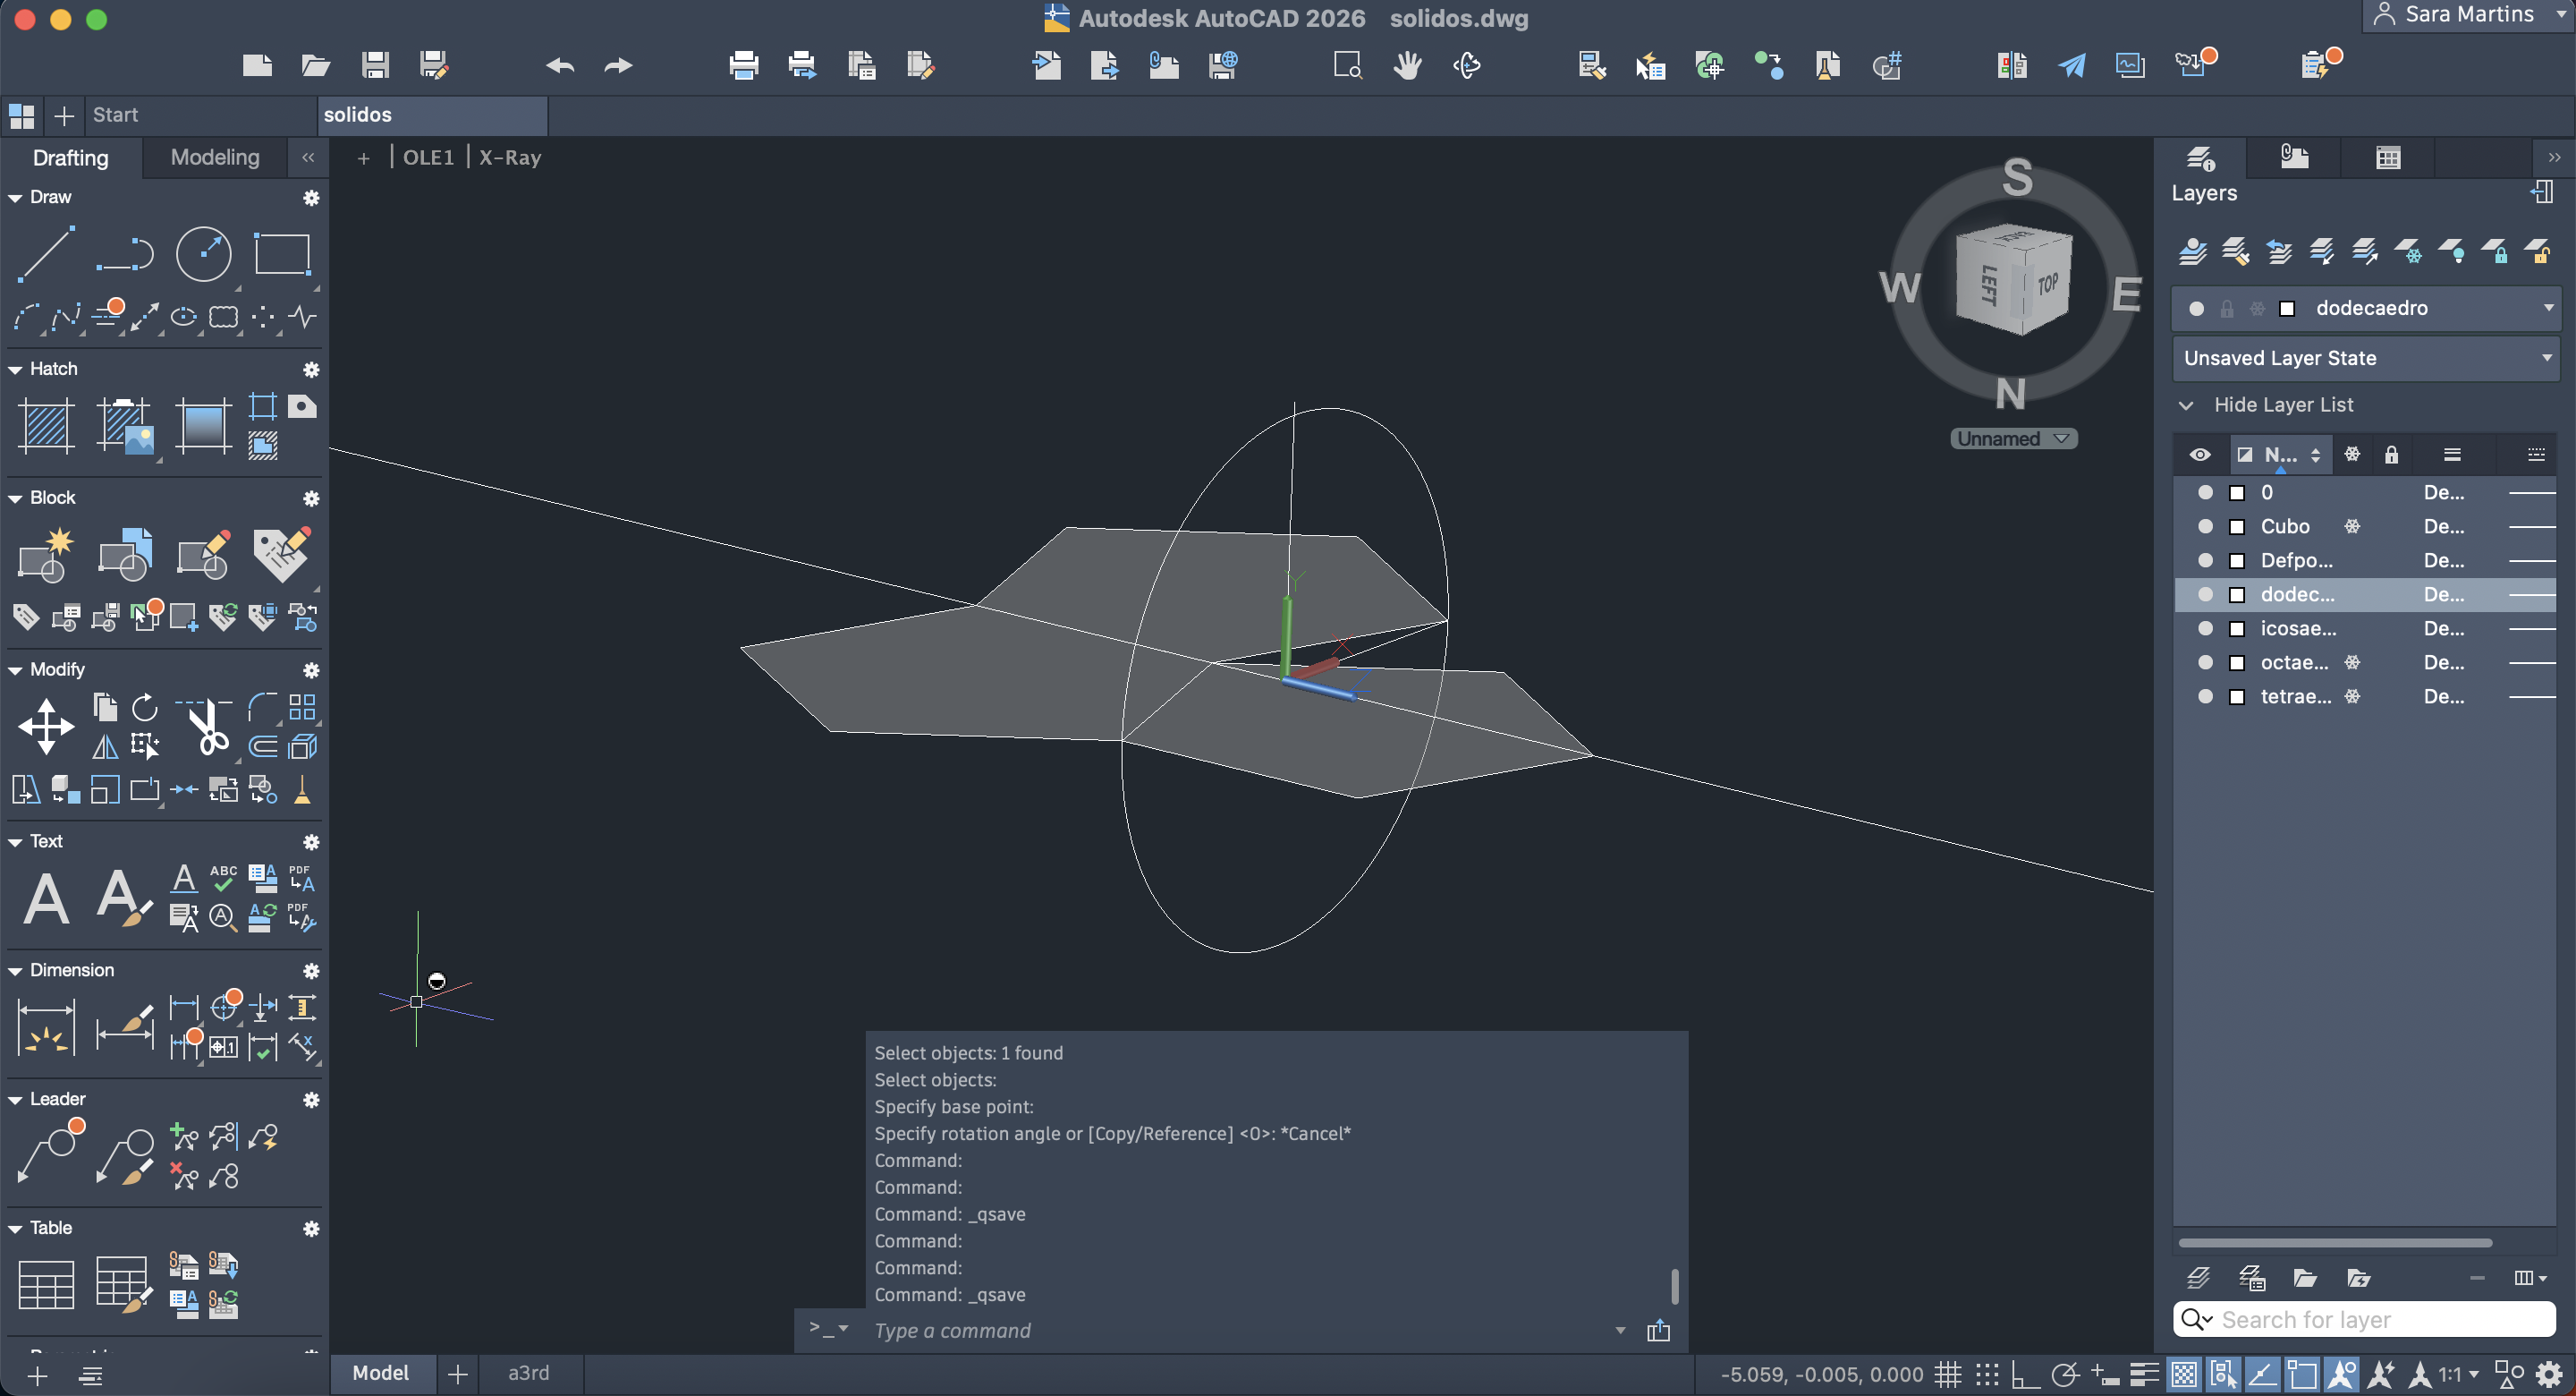2576x1396 pixels.
Task: Collapse the Hide Layer List expander
Action: coord(2186,405)
